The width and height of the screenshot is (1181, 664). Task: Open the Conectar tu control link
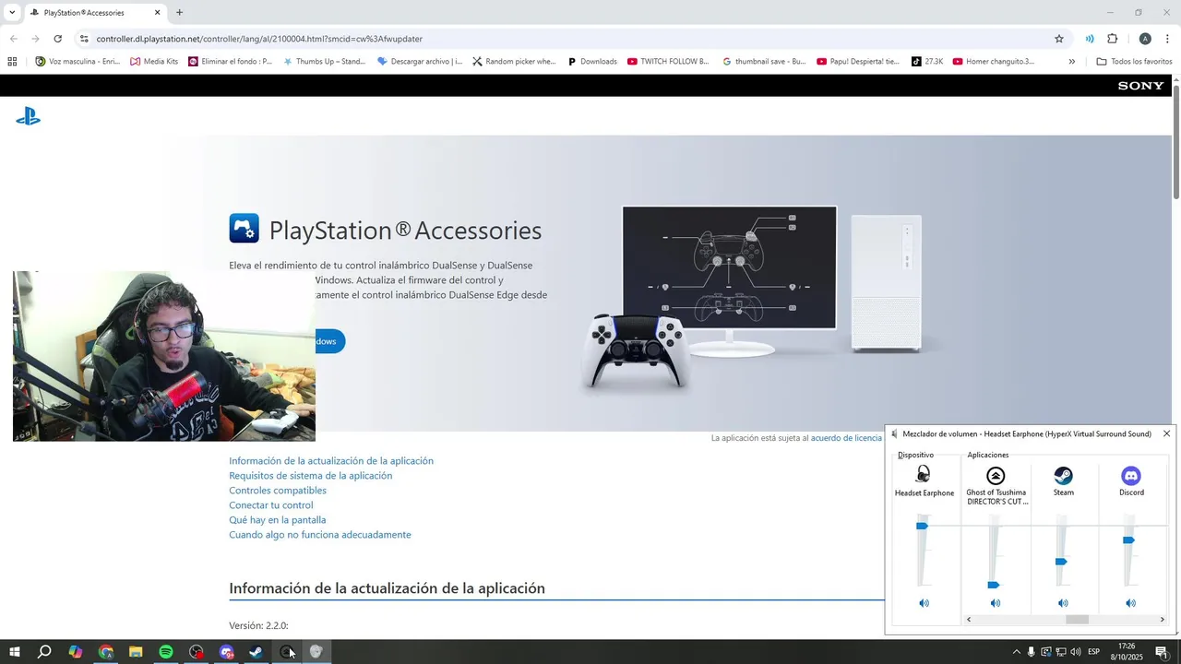coord(271,505)
